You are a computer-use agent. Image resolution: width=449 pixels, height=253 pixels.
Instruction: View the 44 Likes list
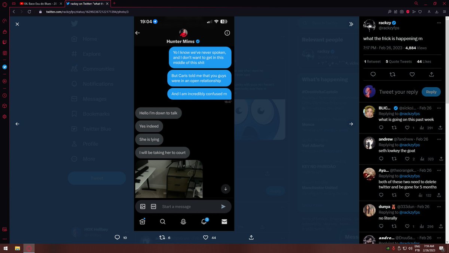tap(424, 61)
